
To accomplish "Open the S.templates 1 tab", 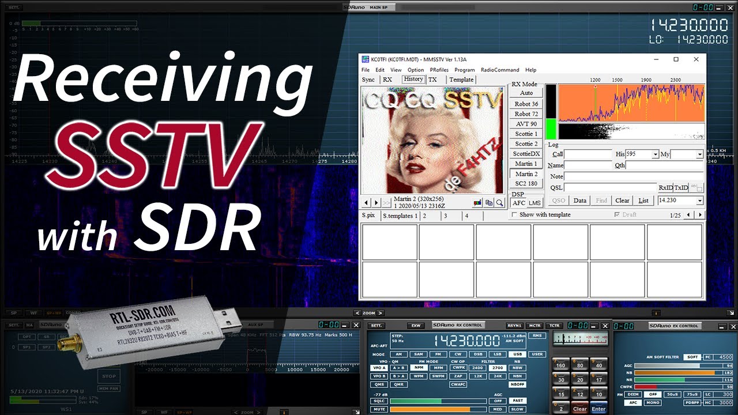I will [x=400, y=216].
